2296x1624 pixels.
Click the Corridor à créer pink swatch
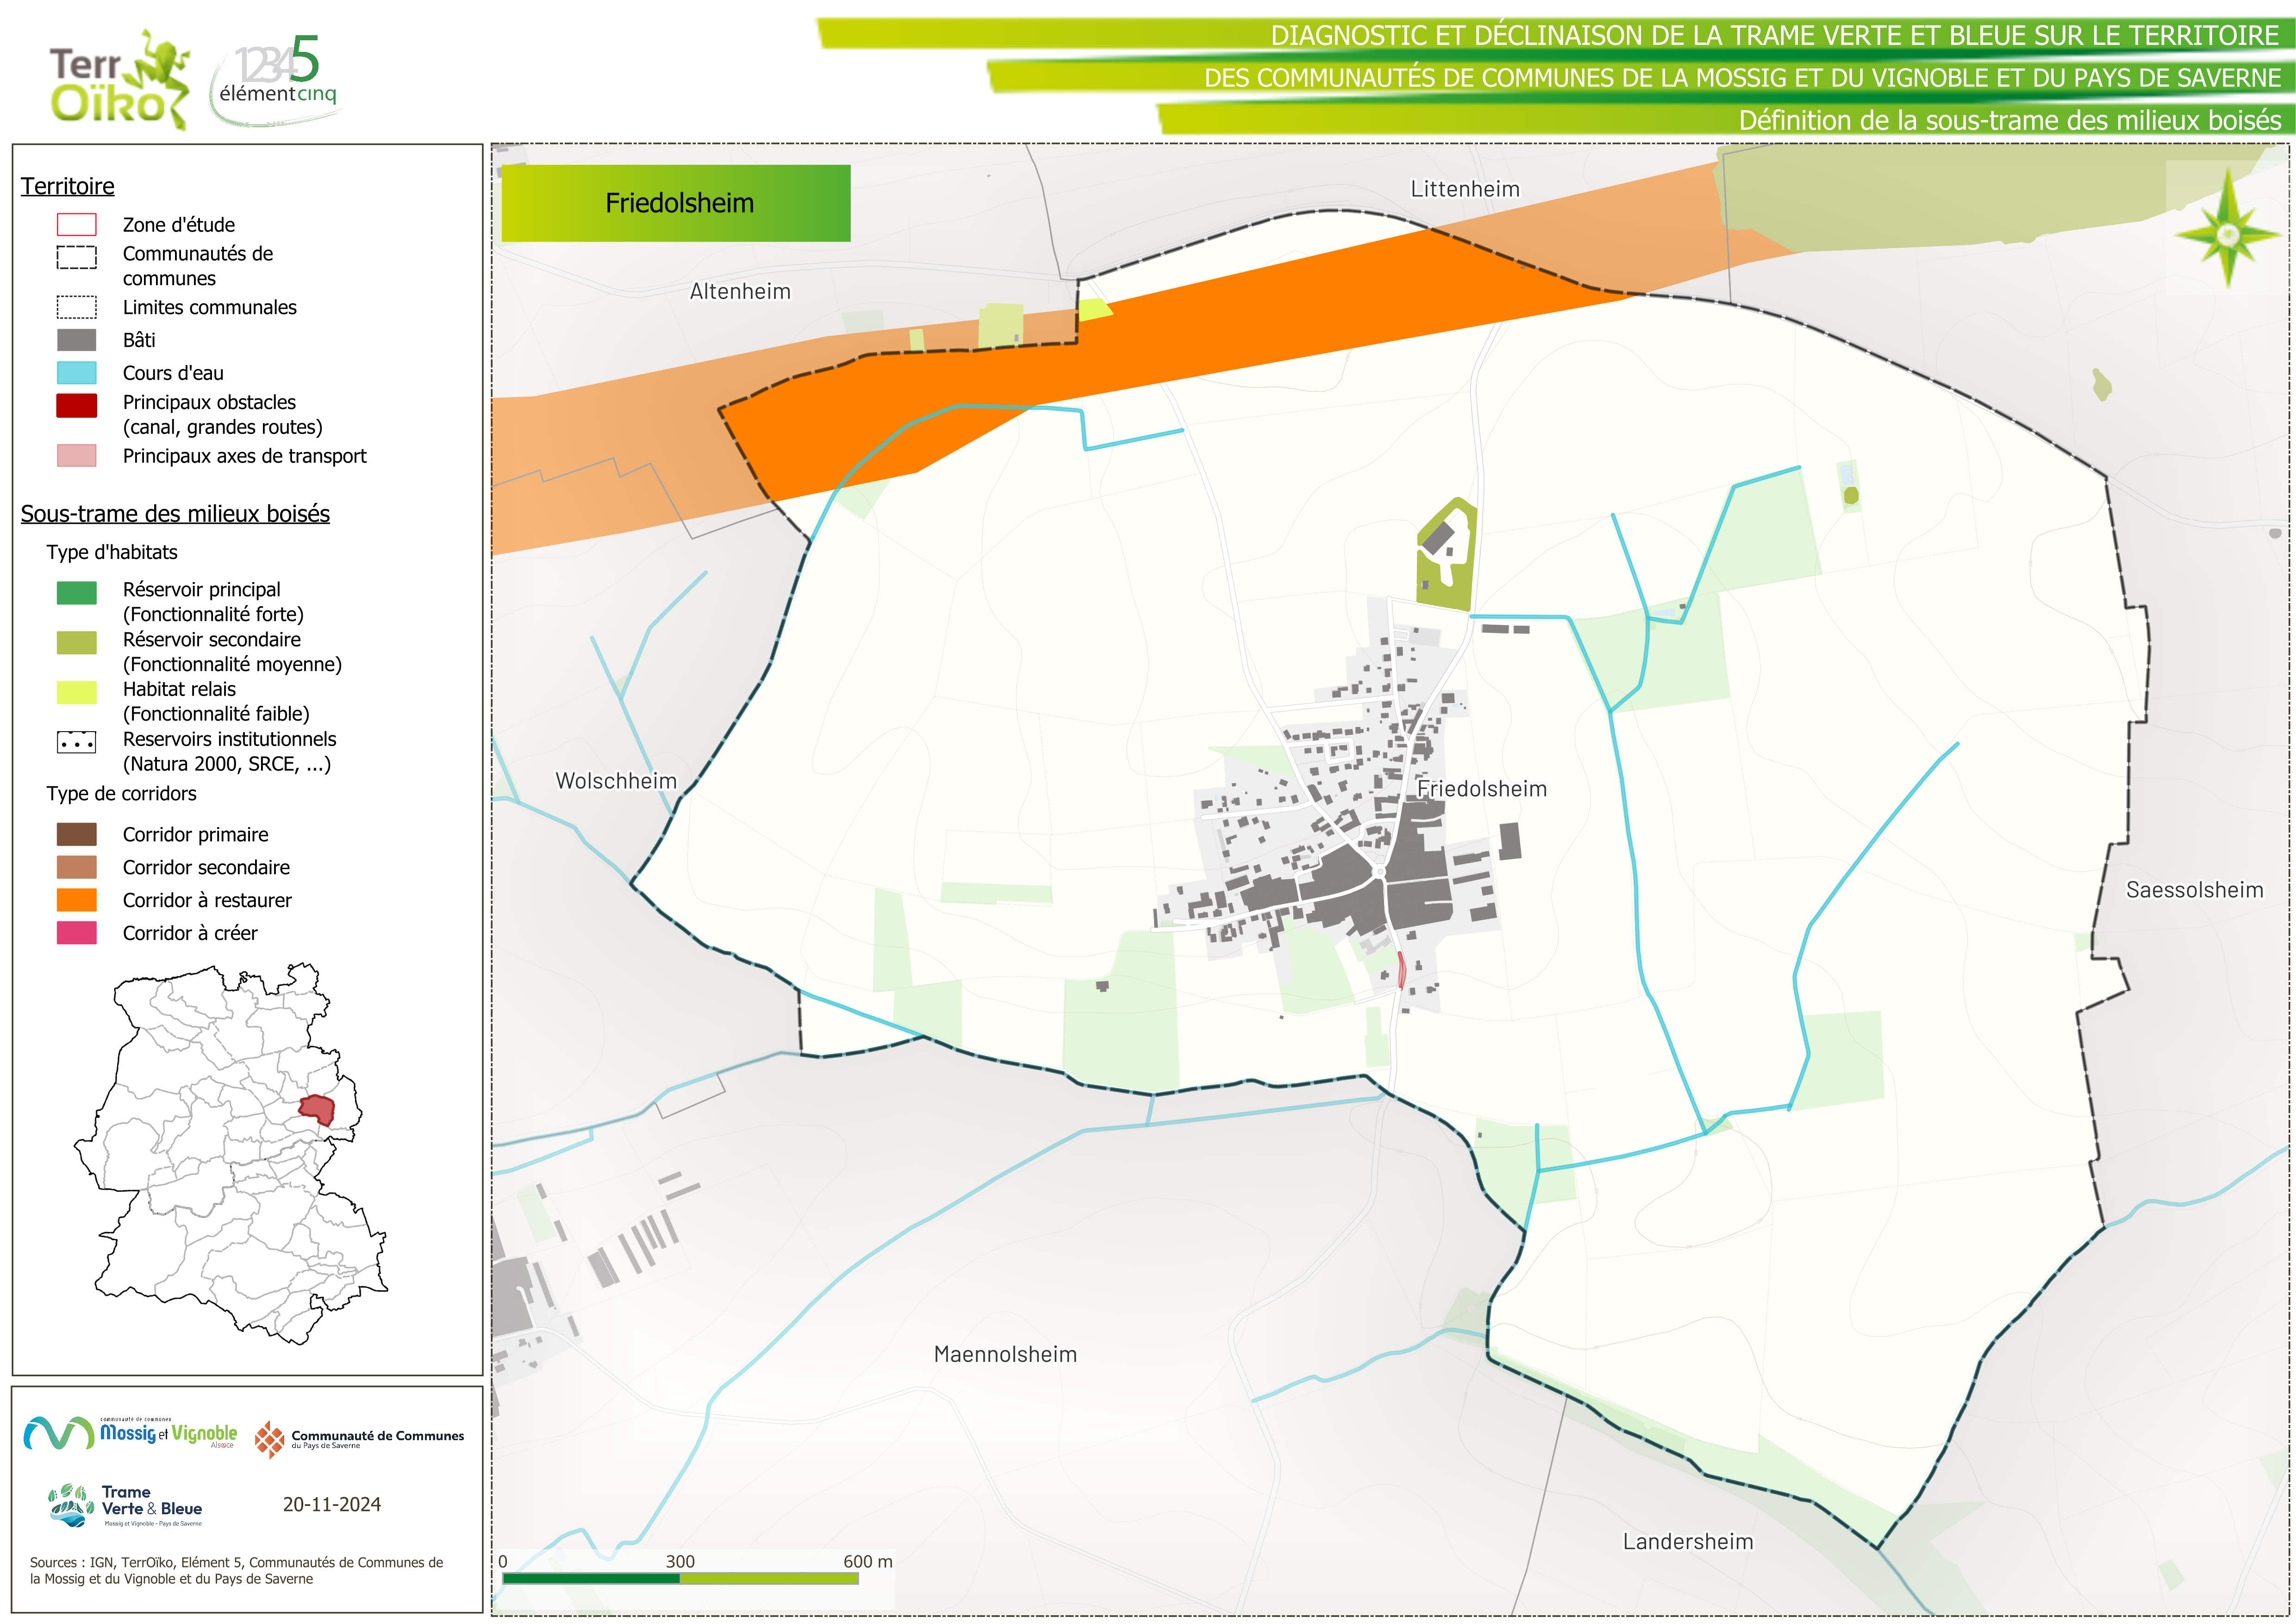(77, 933)
